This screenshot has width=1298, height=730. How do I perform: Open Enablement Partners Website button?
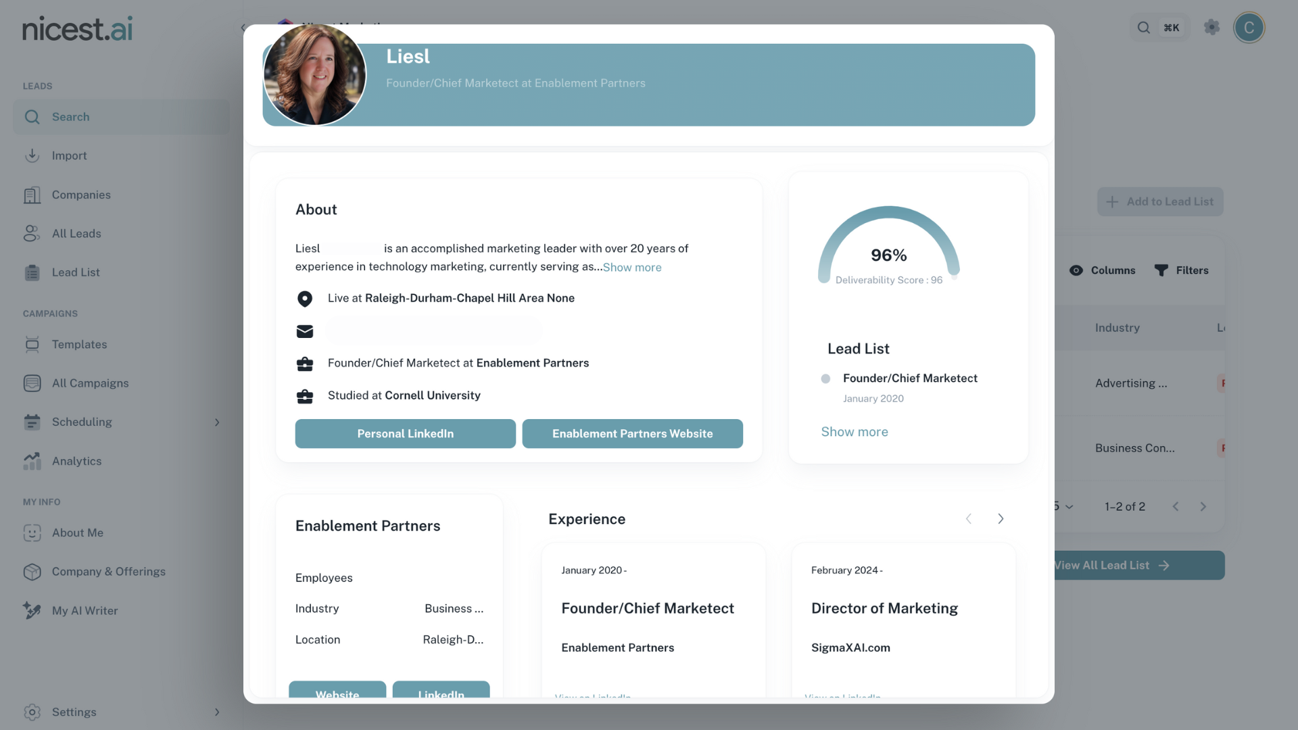click(633, 434)
